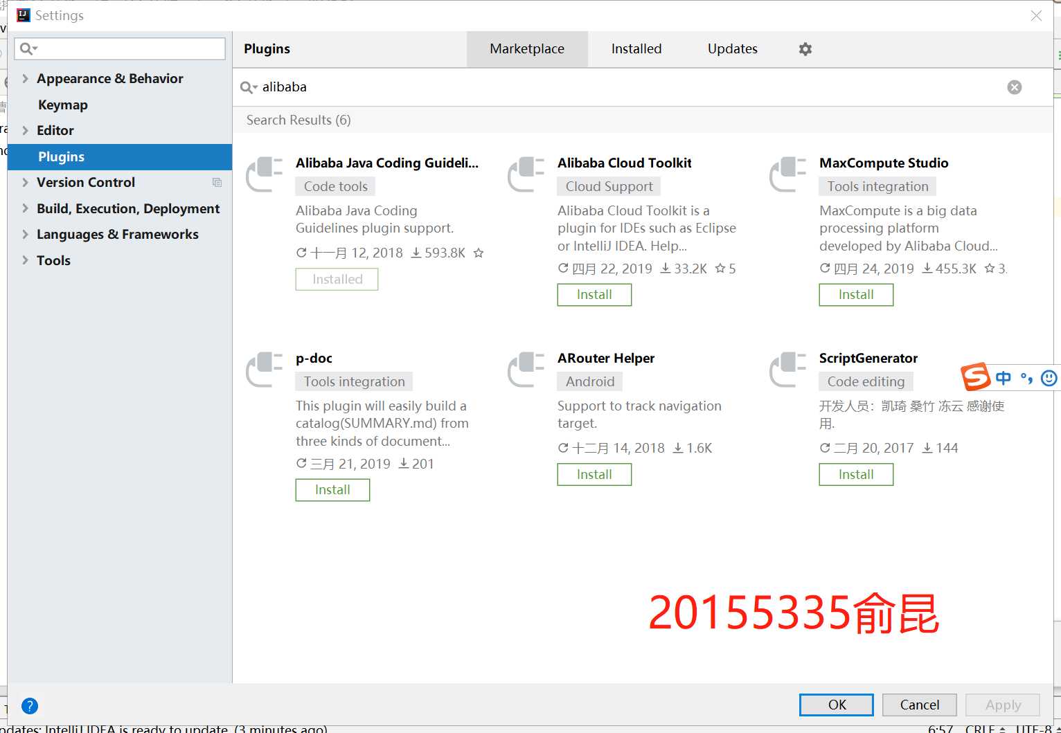Click the IntelliJ Settings window logo
The width and height of the screenshot is (1061, 733).
(x=24, y=15)
